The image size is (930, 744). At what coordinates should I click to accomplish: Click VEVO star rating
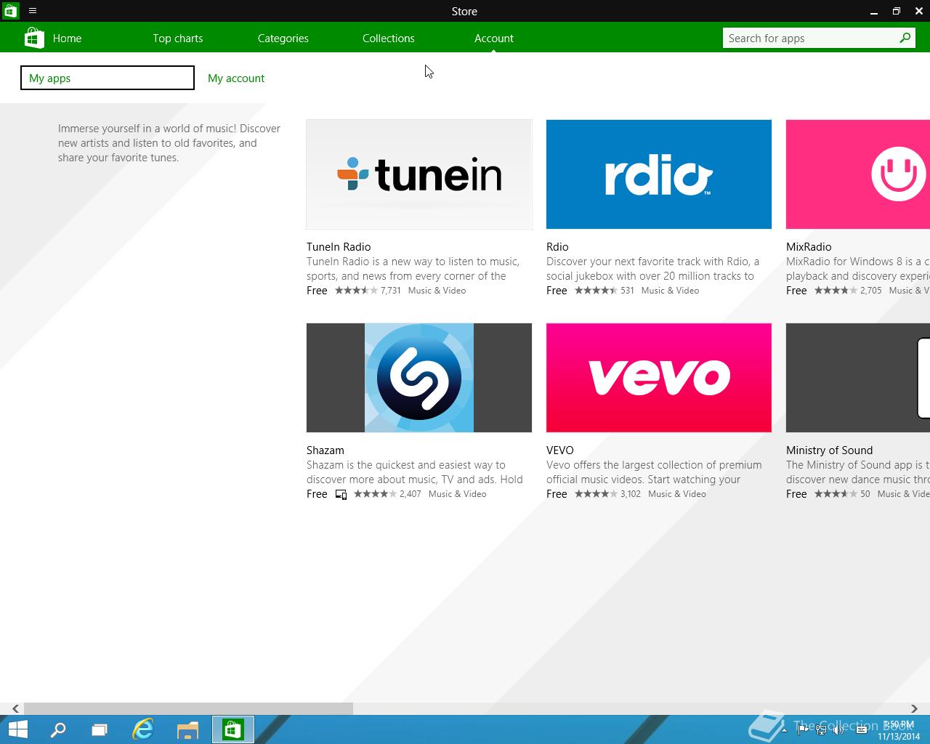pyautogui.click(x=596, y=494)
